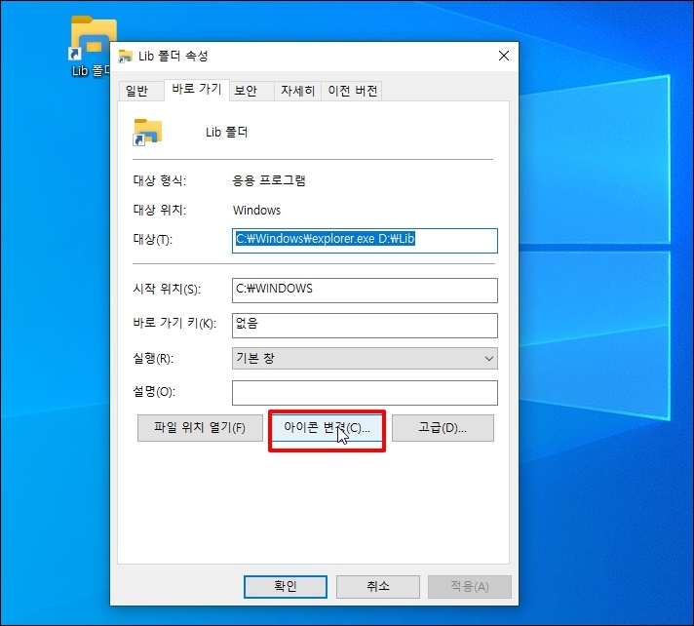Click the Lib 폴더 shortcut icon inside properties

tap(147, 132)
